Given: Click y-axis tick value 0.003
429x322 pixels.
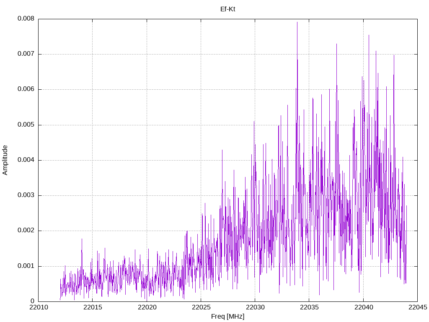Looking at the screenshot, I should click(26, 195).
